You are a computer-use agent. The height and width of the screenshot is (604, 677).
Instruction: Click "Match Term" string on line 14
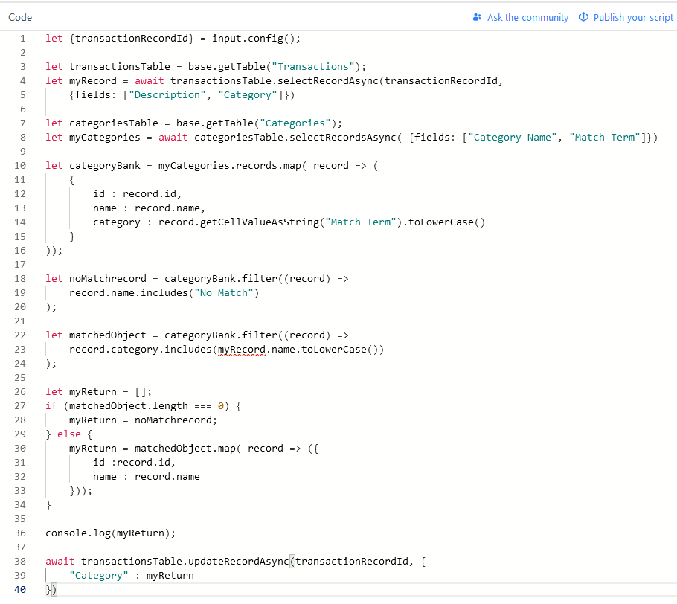pyautogui.click(x=361, y=222)
